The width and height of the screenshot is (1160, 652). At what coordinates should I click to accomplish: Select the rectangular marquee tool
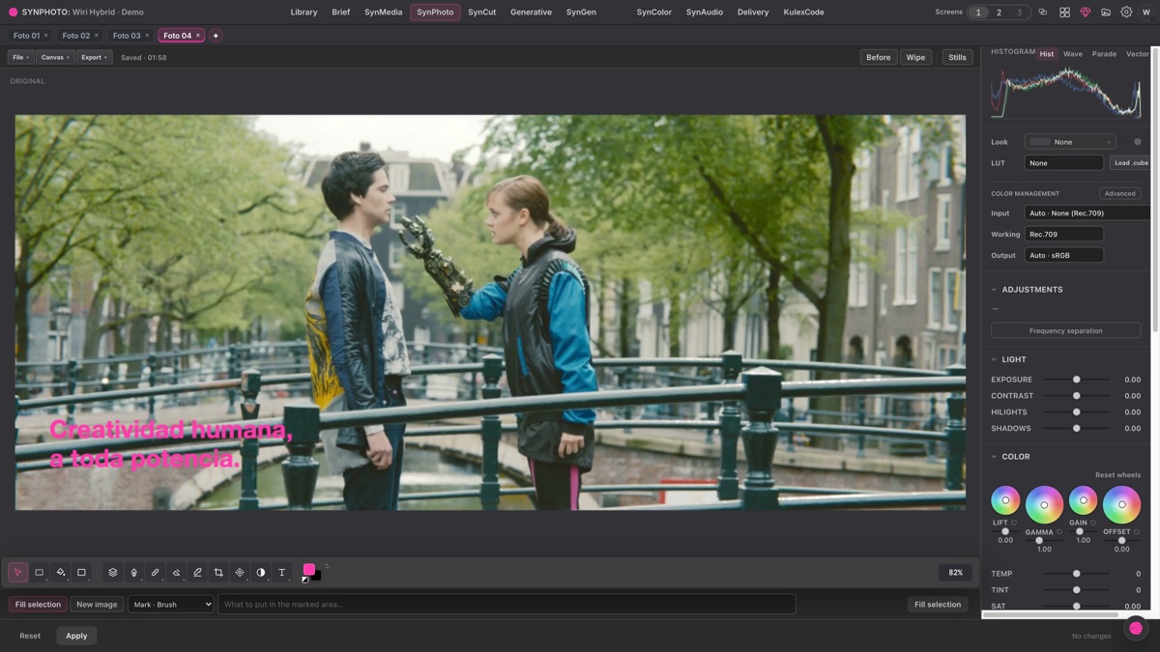[39, 573]
